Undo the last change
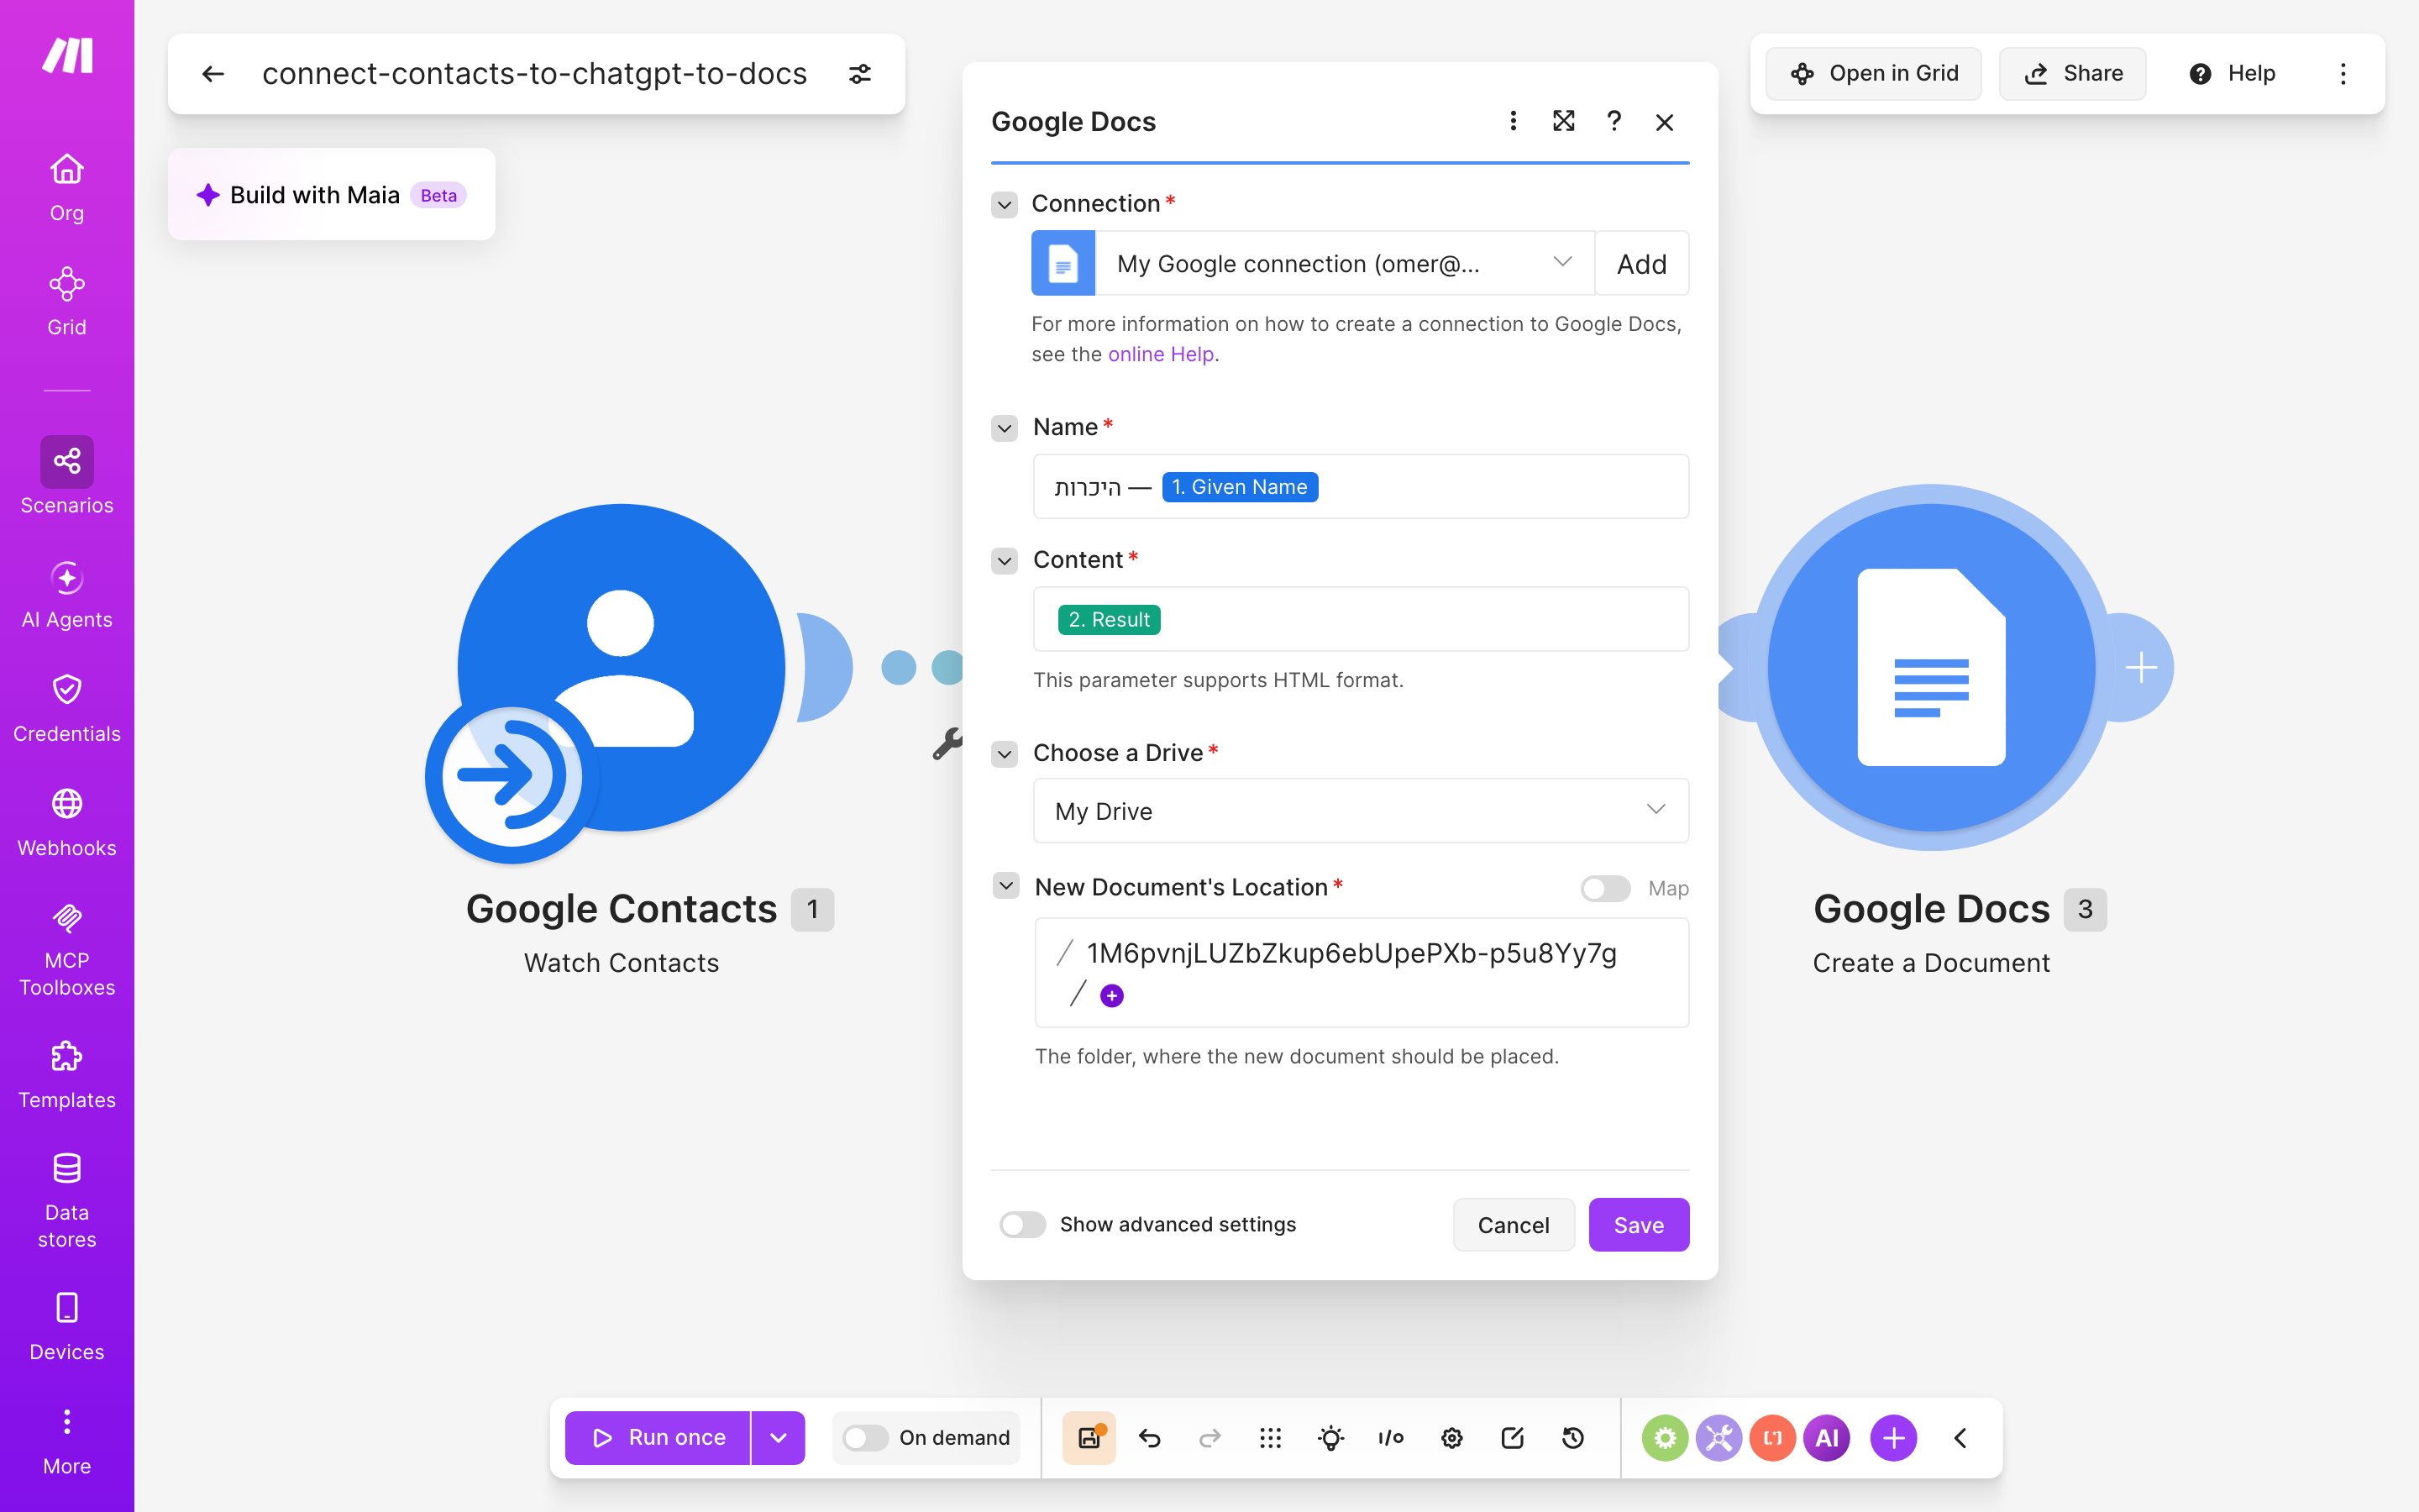The width and height of the screenshot is (2419, 1512). [1150, 1438]
